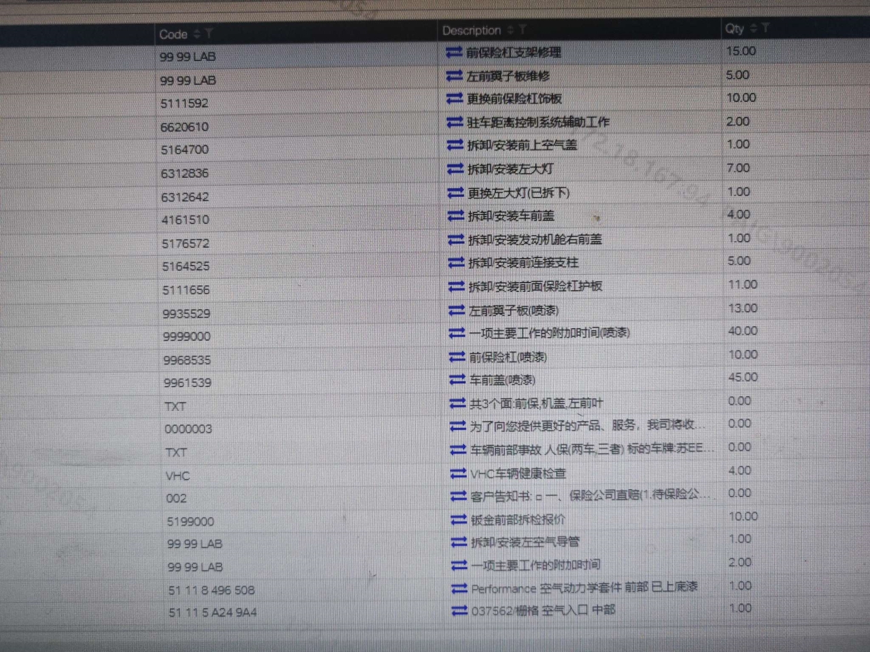The height and width of the screenshot is (652, 870).
Task: Click the swap icon beside VHC车辆健康检查
Action: pyautogui.click(x=459, y=473)
